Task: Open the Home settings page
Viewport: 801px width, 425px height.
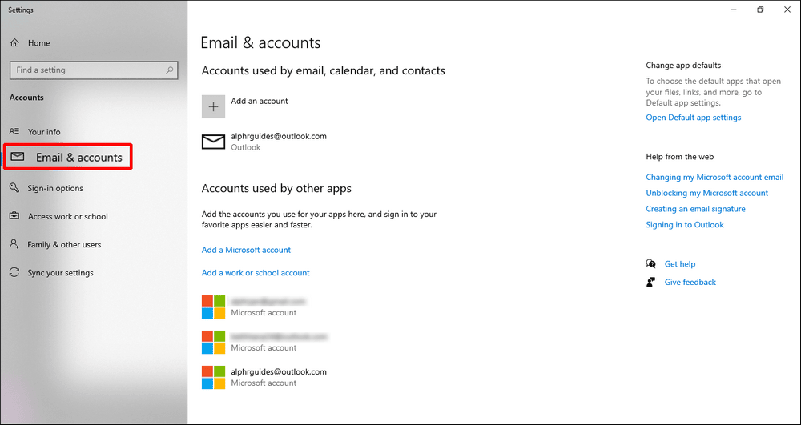Action: pyautogui.click(x=38, y=43)
